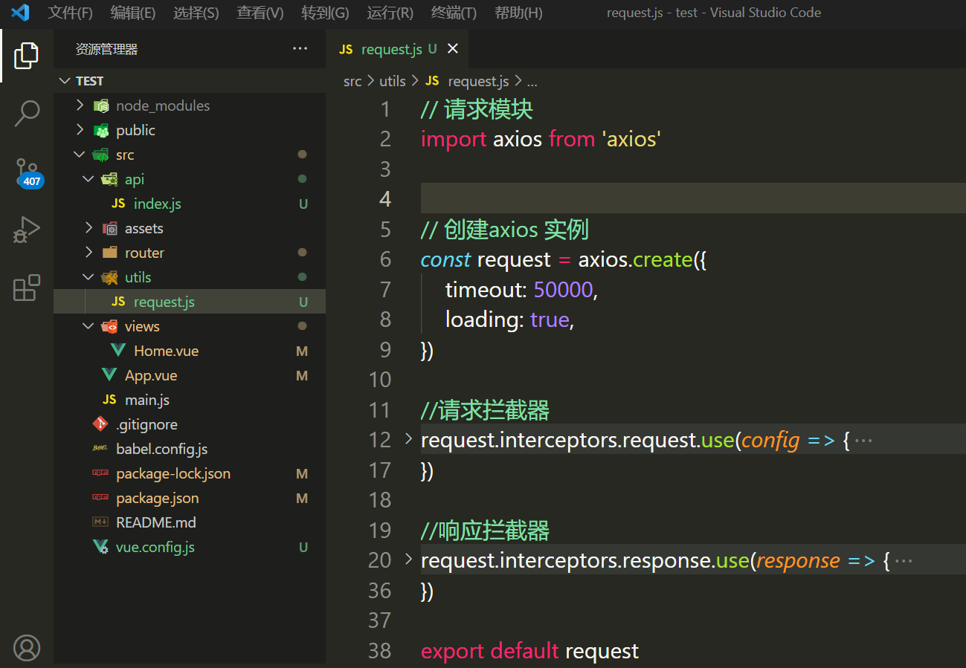Click the assets folder icon
This screenshot has width=966, height=668.
110,228
